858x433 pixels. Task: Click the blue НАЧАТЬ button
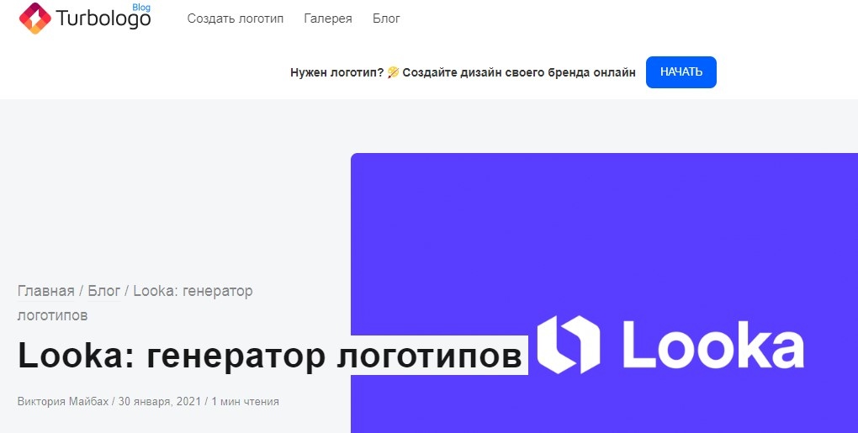[681, 72]
